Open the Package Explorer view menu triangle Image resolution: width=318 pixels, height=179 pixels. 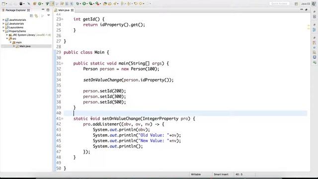tap(49, 15)
